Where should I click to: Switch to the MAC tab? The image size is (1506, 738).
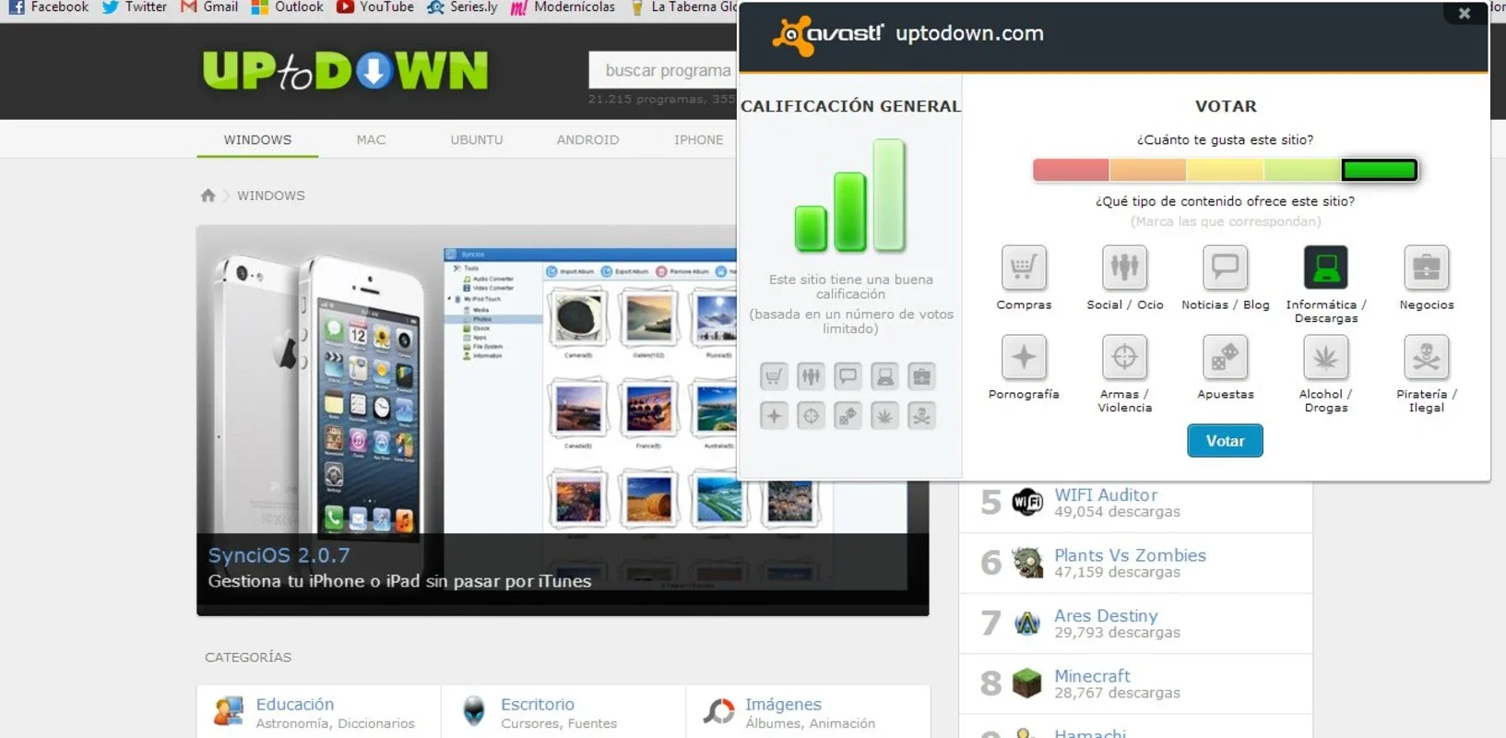[371, 139]
